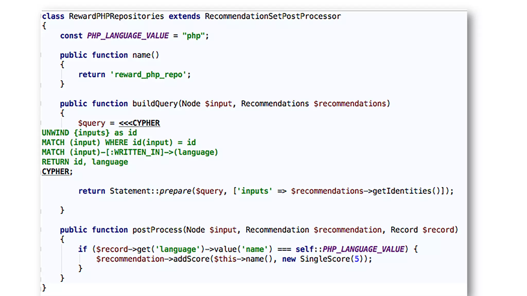Click the postProcess method name
Image resolution: width=527 pixels, height=296 pixels.
click(157, 230)
